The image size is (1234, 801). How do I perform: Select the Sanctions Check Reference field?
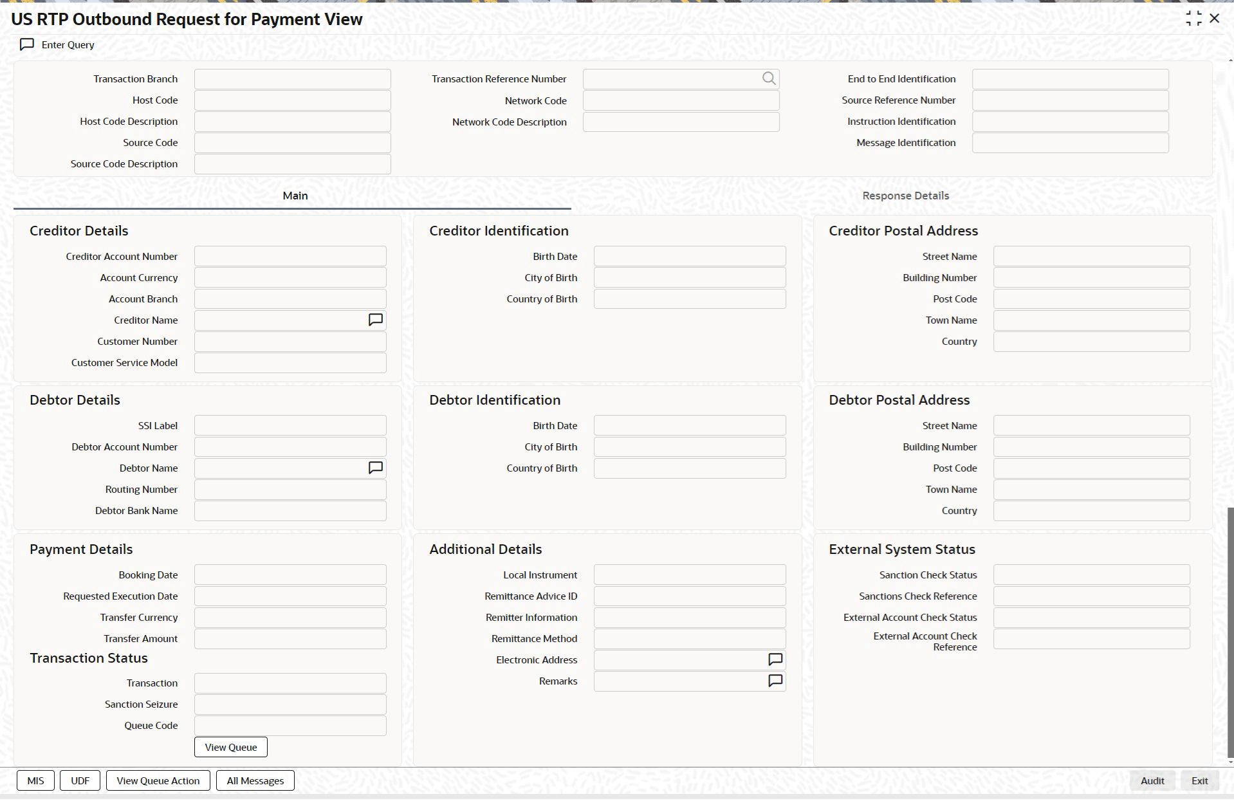click(x=1092, y=596)
